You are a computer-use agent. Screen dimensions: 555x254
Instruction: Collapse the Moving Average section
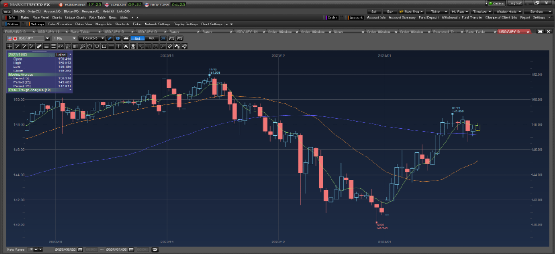click(x=70, y=74)
